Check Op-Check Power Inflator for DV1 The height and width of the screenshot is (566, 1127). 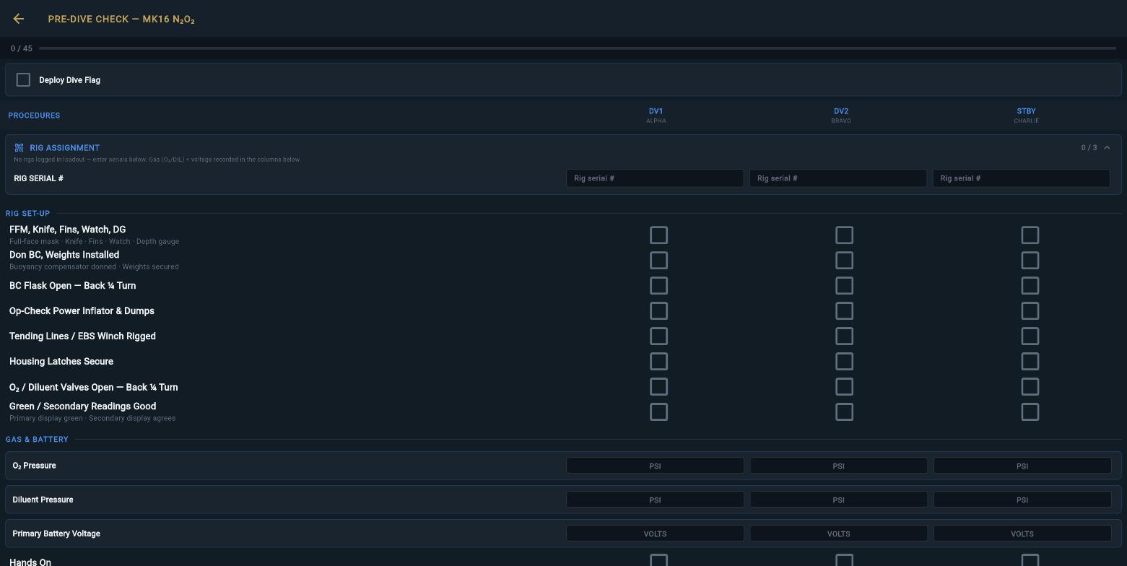[x=658, y=311]
